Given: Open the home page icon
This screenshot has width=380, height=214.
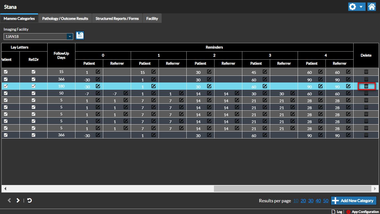Looking at the screenshot, I should click(372, 7).
